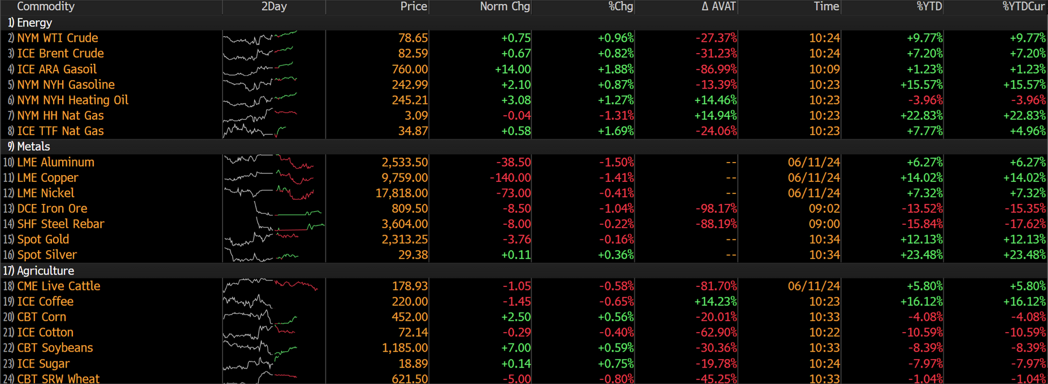Open LME Nickel commodity
The width and height of the screenshot is (1048, 384).
pyautogui.click(x=46, y=193)
